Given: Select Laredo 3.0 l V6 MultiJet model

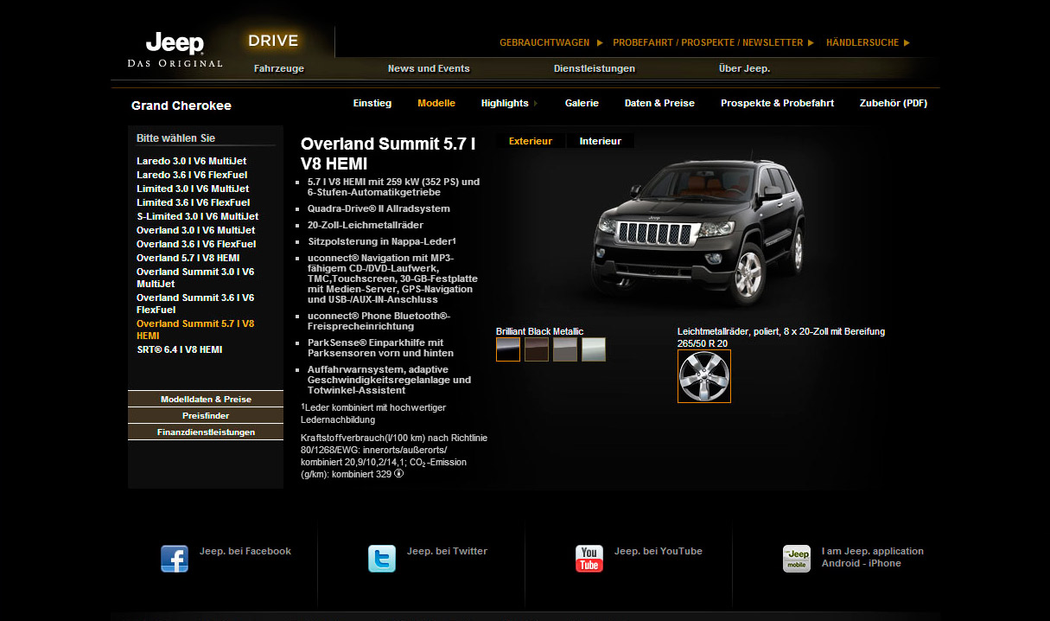Looking at the screenshot, I should 191,161.
